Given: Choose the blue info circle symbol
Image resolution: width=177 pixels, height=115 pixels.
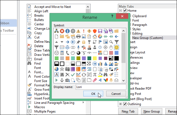Looking at the screenshot, I should (68, 31).
